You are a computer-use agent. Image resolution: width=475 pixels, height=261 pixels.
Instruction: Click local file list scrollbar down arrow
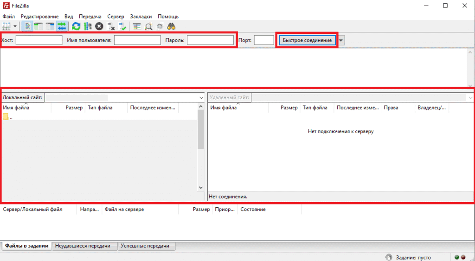tap(201, 188)
